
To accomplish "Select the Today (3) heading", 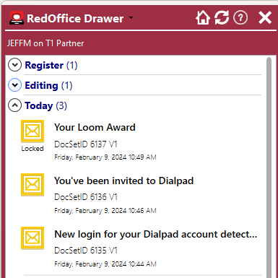I will tap(45, 105).
